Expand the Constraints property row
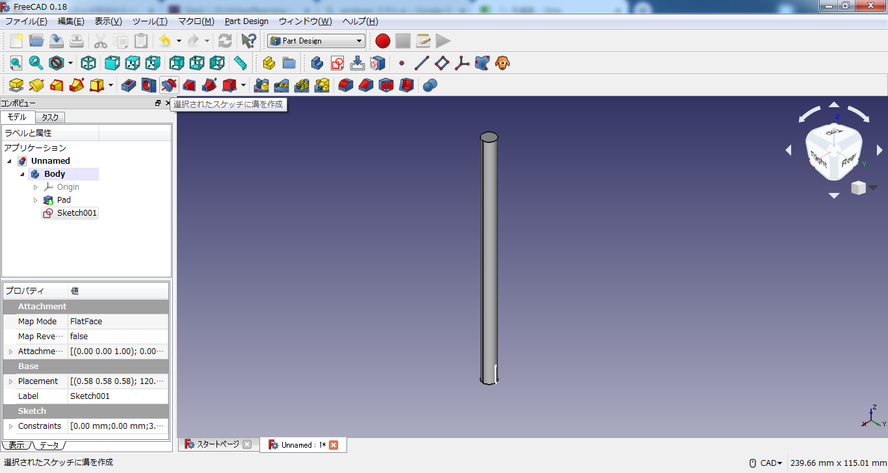Image resolution: width=888 pixels, height=473 pixels. 10,426
